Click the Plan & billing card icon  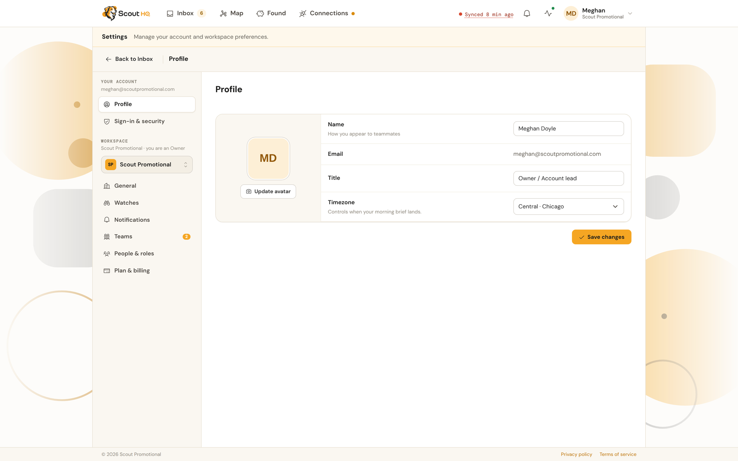[107, 271]
